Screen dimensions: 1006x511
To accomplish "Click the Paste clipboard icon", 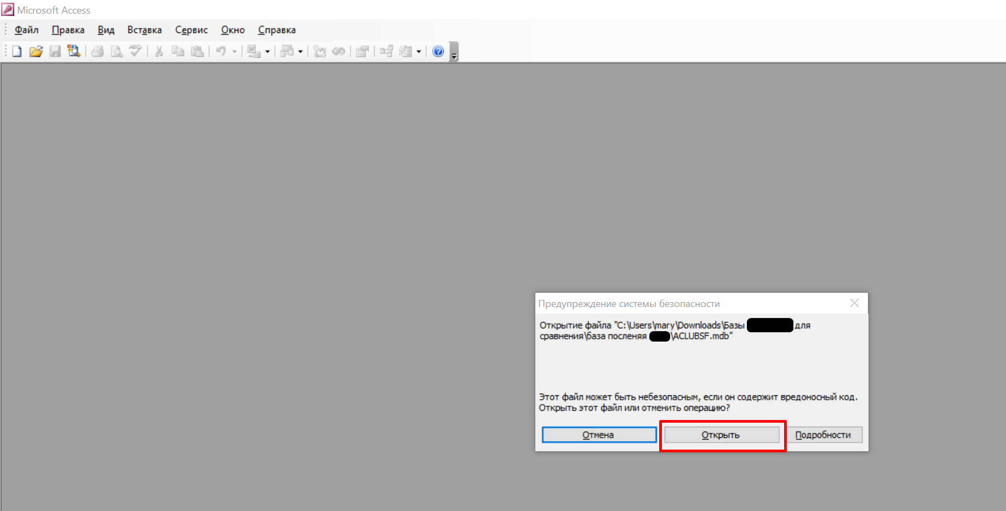I will tap(197, 52).
